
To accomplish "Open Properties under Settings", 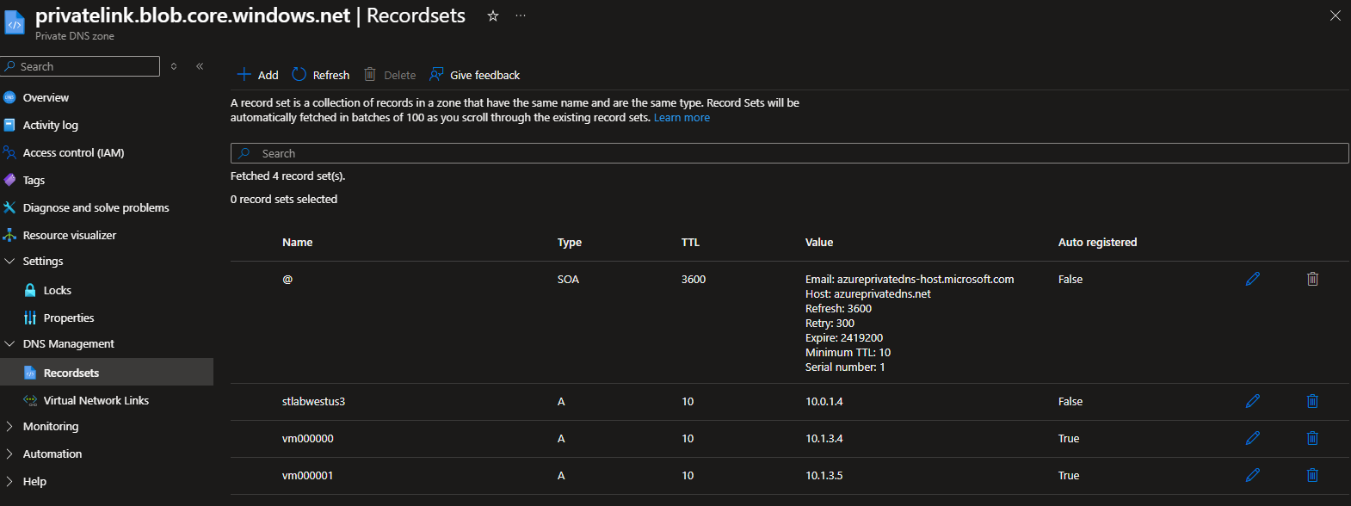I will tap(69, 318).
